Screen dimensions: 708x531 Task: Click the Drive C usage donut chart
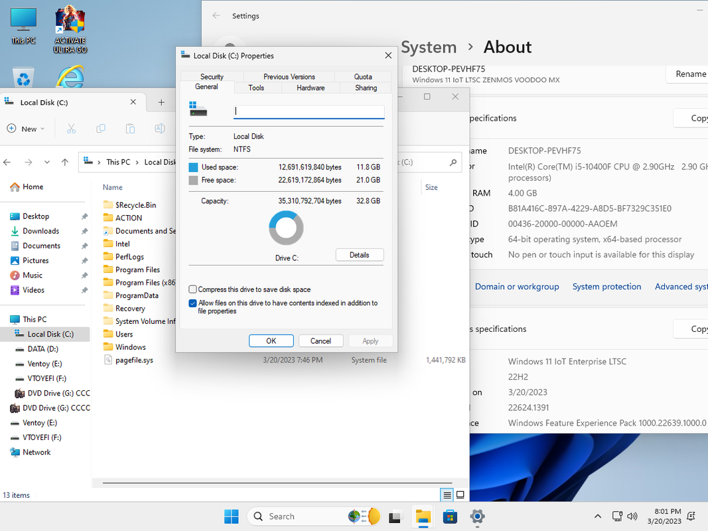click(286, 228)
